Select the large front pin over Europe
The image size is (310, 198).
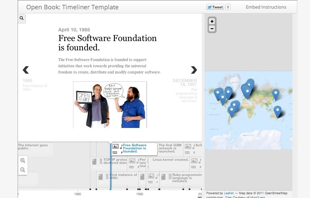coord(247,93)
